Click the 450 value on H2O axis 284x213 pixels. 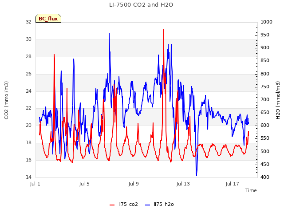coord(265,164)
